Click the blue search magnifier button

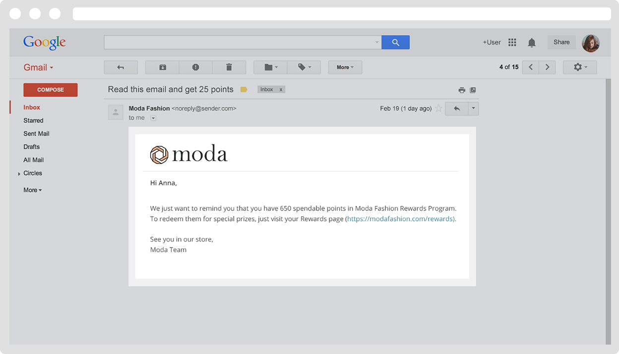395,43
